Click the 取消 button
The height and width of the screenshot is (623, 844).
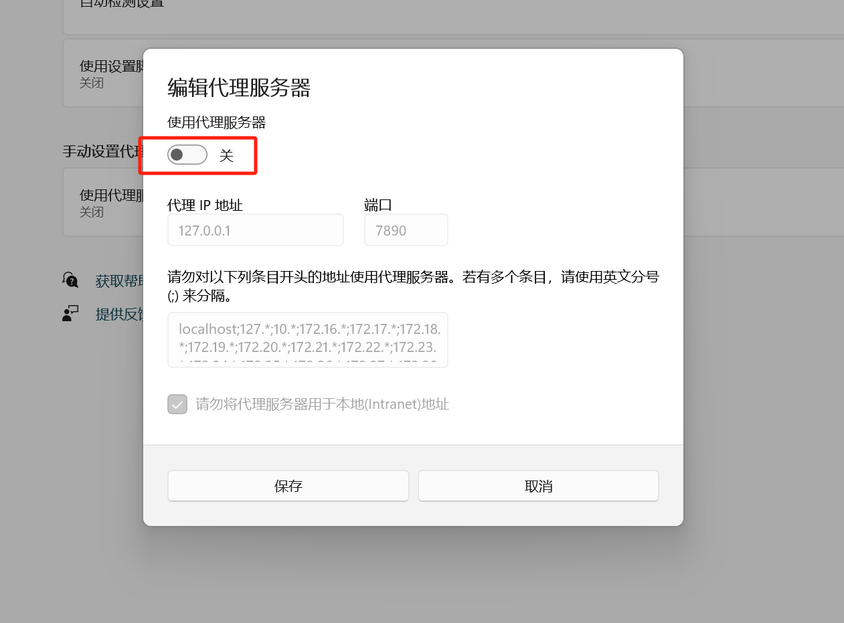click(x=539, y=486)
